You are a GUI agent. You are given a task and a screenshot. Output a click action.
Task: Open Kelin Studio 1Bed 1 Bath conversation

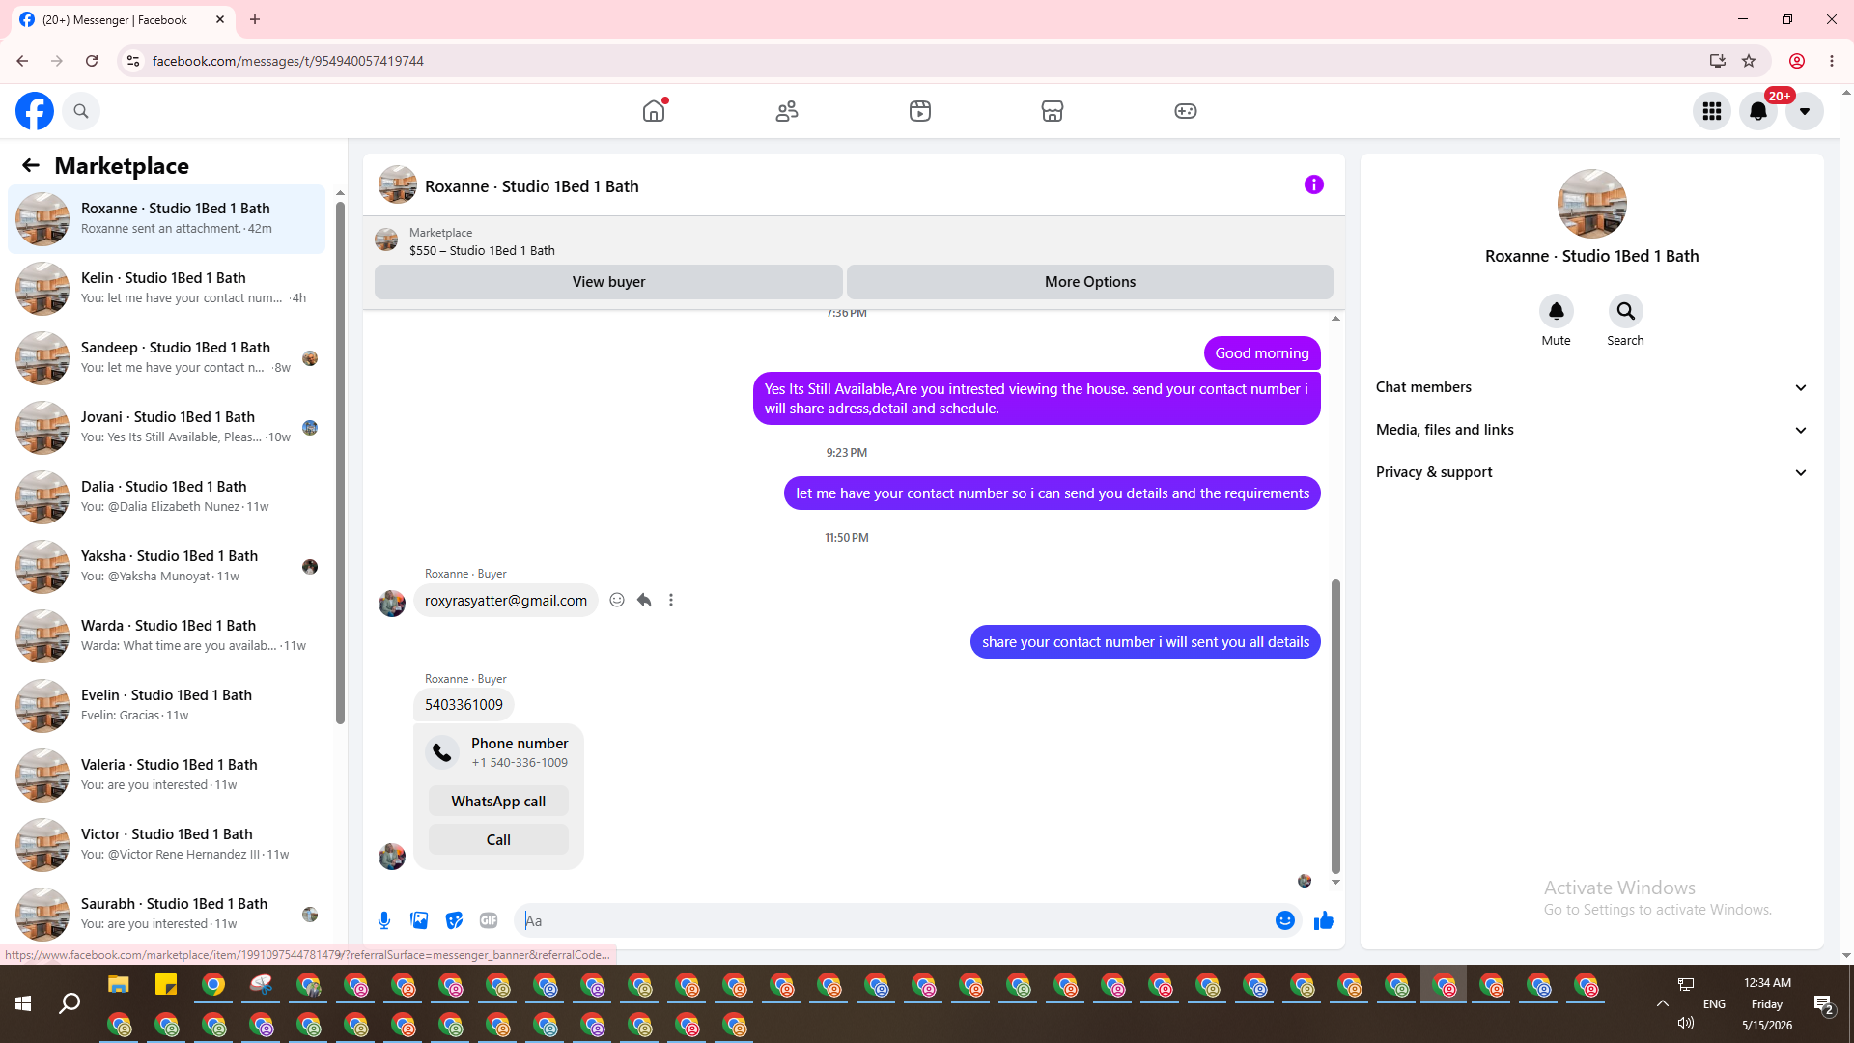click(167, 289)
